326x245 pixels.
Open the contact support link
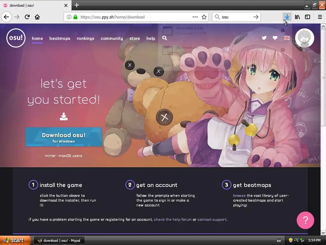coord(212,219)
